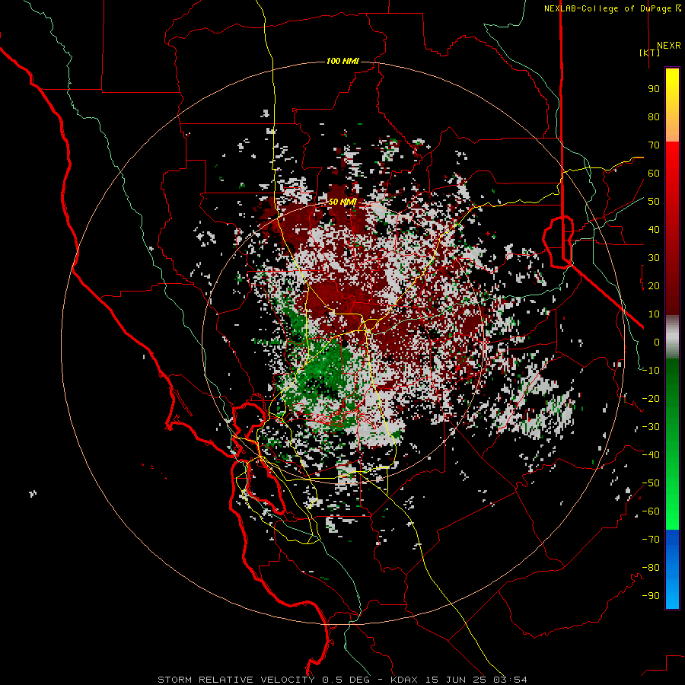Image resolution: width=685 pixels, height=685 pixels.
Task: Click the -30 knot legend value
Action: tap(651, 427)
